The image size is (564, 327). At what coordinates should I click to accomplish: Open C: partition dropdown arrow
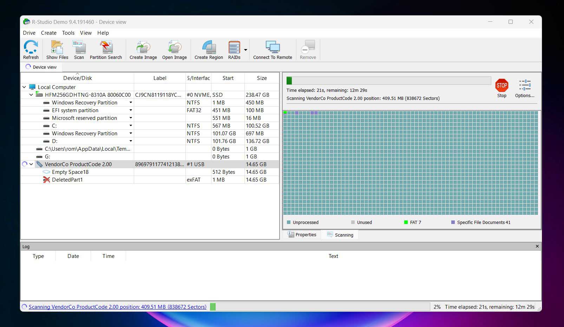click(131, 126)
